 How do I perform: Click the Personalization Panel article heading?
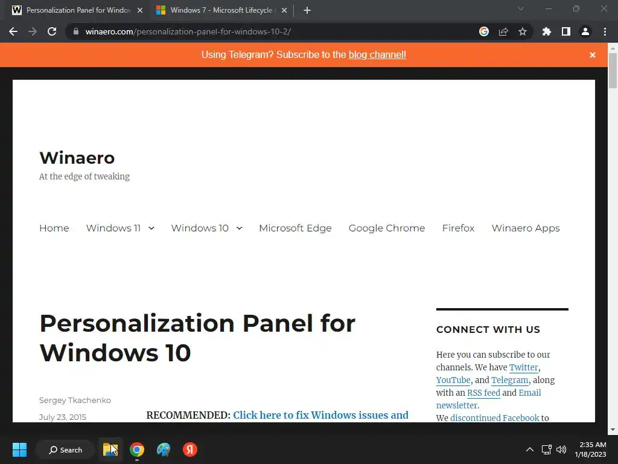click(x=197, y=338)
